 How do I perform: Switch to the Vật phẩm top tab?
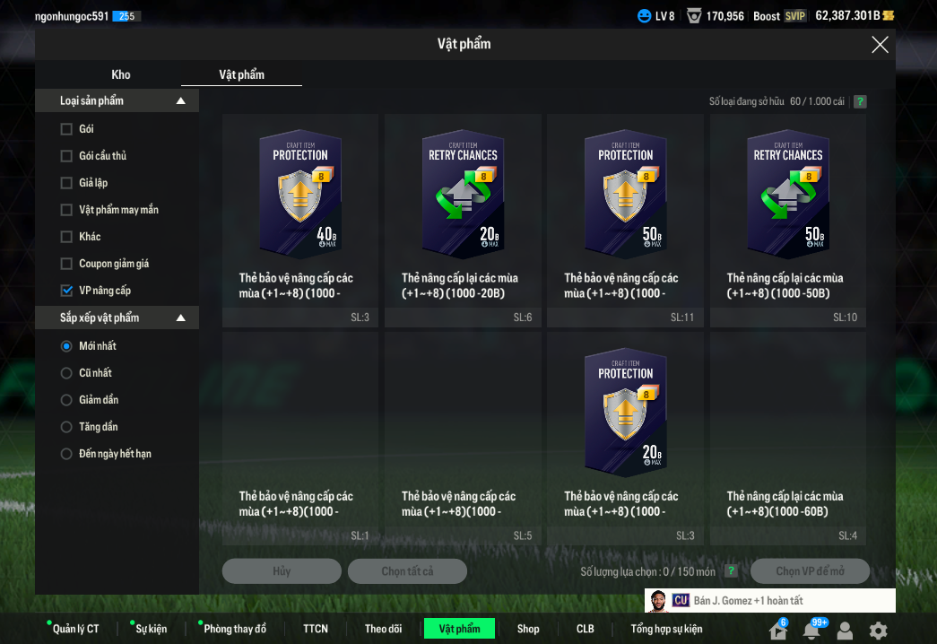point(241,74)
